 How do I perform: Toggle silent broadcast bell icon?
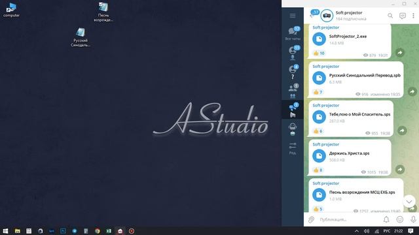(386, 219)
